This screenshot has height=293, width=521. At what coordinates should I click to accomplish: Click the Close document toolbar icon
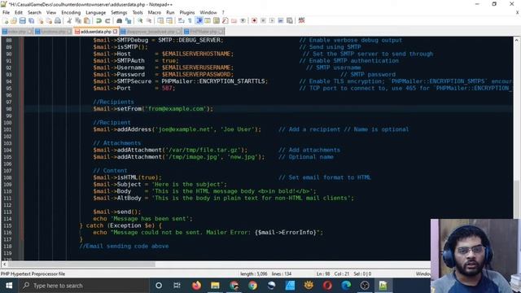point(40,20)
